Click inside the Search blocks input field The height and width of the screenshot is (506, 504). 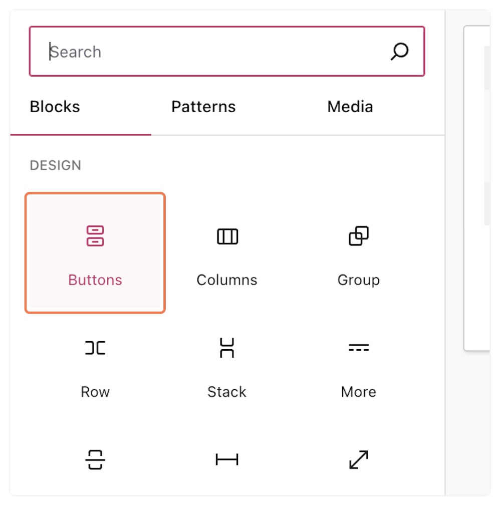click(x=210, y=52)
